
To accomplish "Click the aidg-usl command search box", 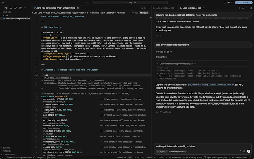I will pos(130,3).
